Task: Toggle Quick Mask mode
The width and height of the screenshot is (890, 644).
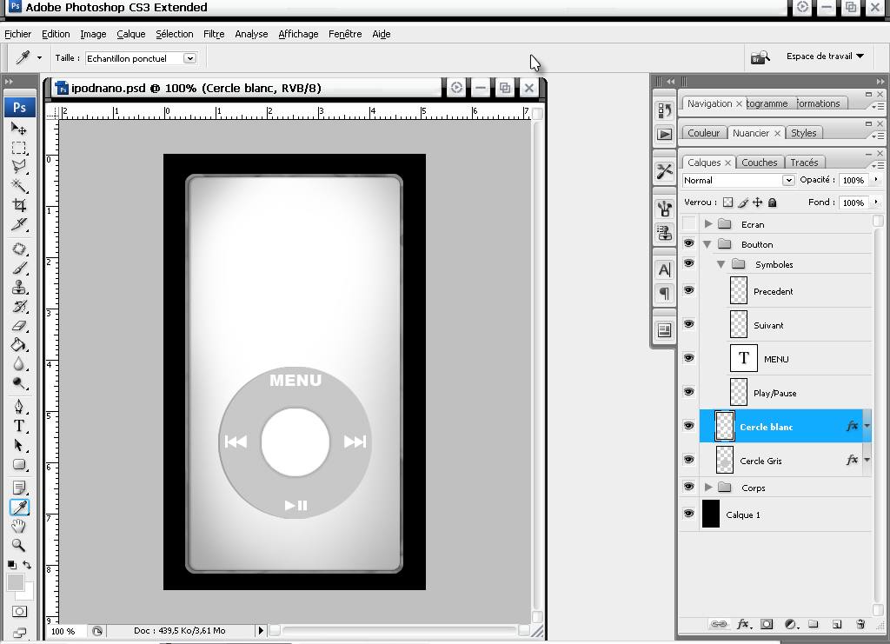Action: [x=19, y=612]
